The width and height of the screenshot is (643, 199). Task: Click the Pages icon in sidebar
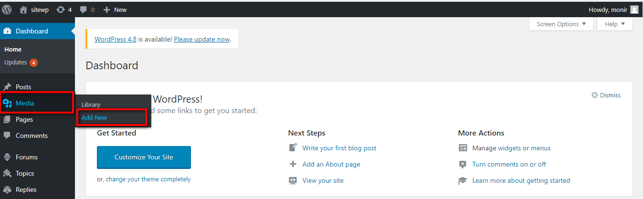click(7, 119)
